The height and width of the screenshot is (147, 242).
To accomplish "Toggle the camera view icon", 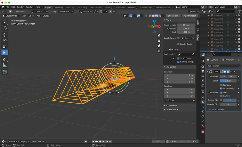I will tap(159, 46).
